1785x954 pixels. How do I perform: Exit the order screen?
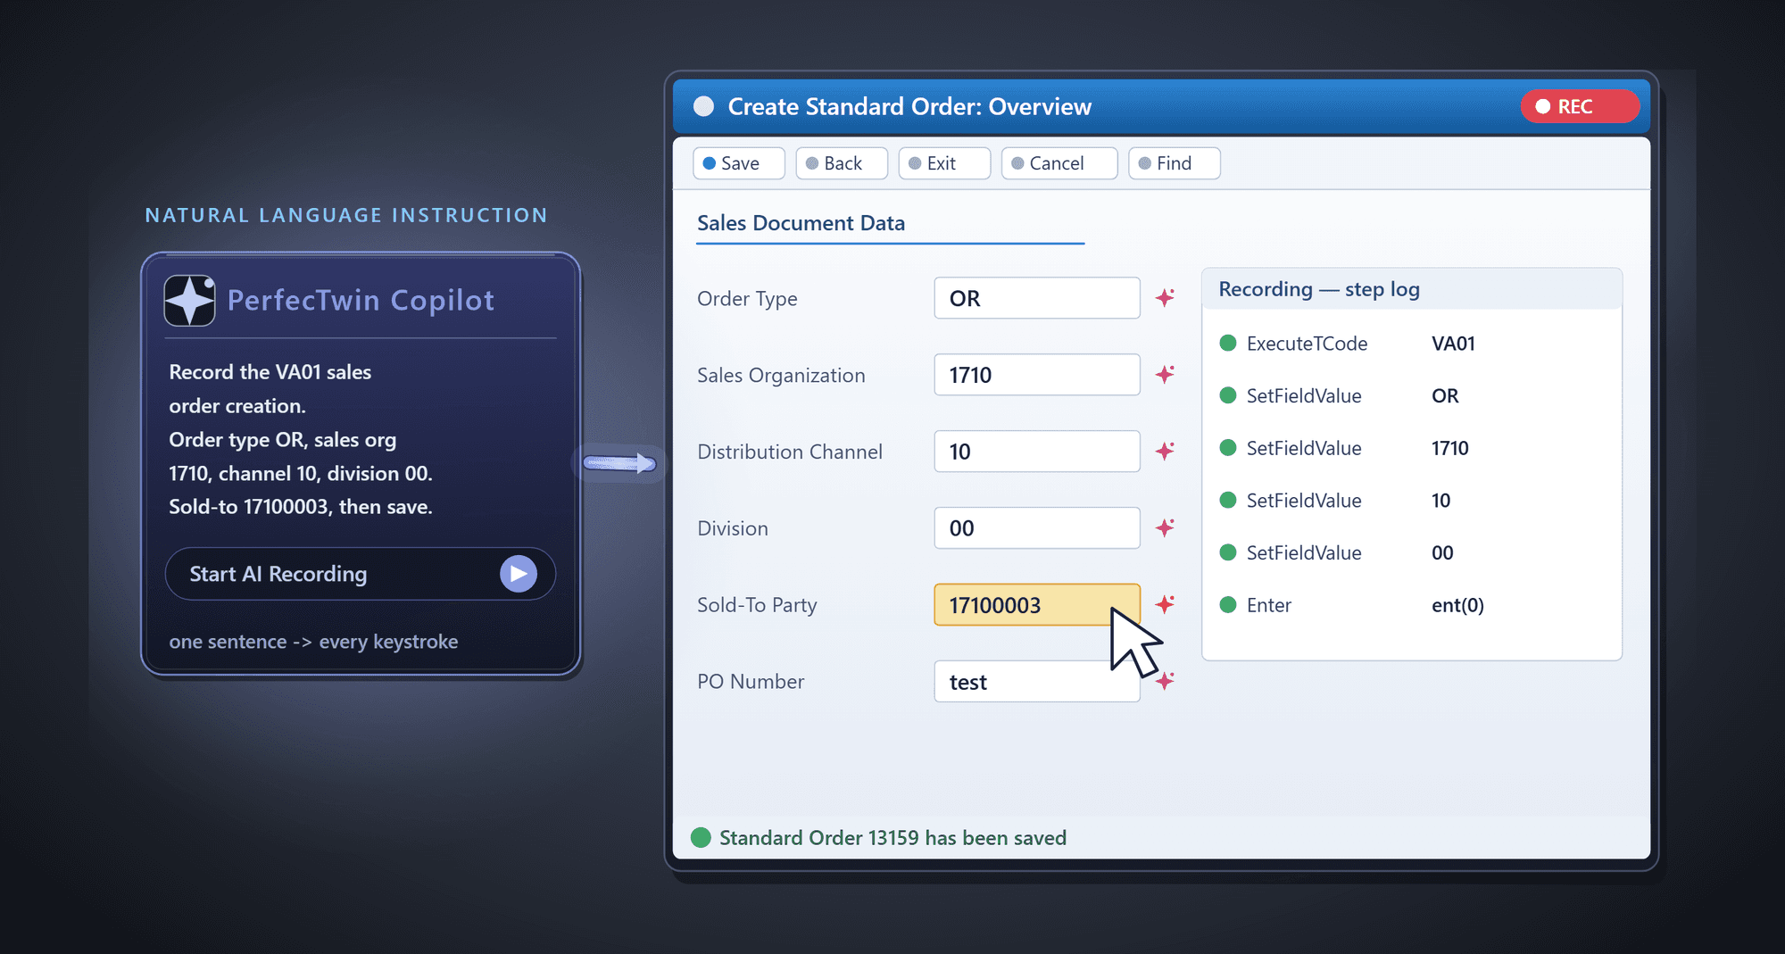click(x=944, y=163)
